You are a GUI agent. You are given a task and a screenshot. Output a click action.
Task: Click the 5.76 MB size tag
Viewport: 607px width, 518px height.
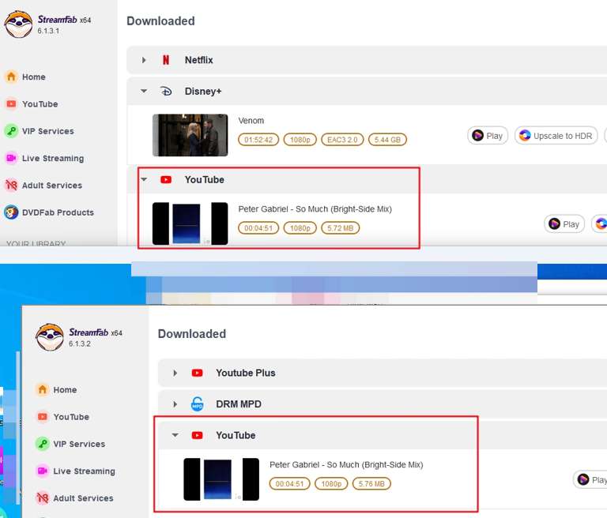pyautogui.click(x=371, y=483)
